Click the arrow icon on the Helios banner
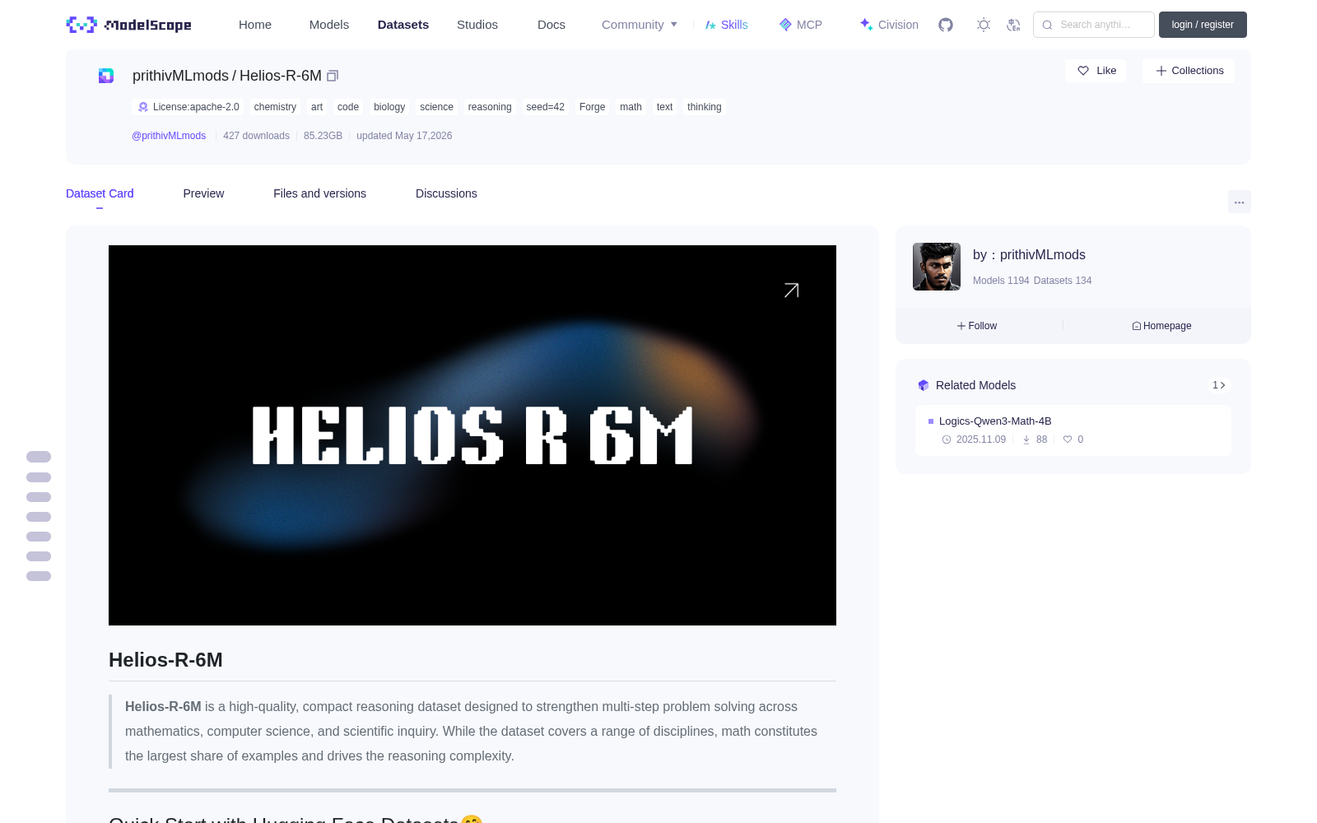This screenshot has height=823, width=1317. click(x=791, y=291)
